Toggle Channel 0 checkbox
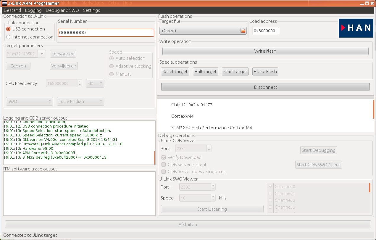This screenshot has width=376, height=240. [270, 187]
